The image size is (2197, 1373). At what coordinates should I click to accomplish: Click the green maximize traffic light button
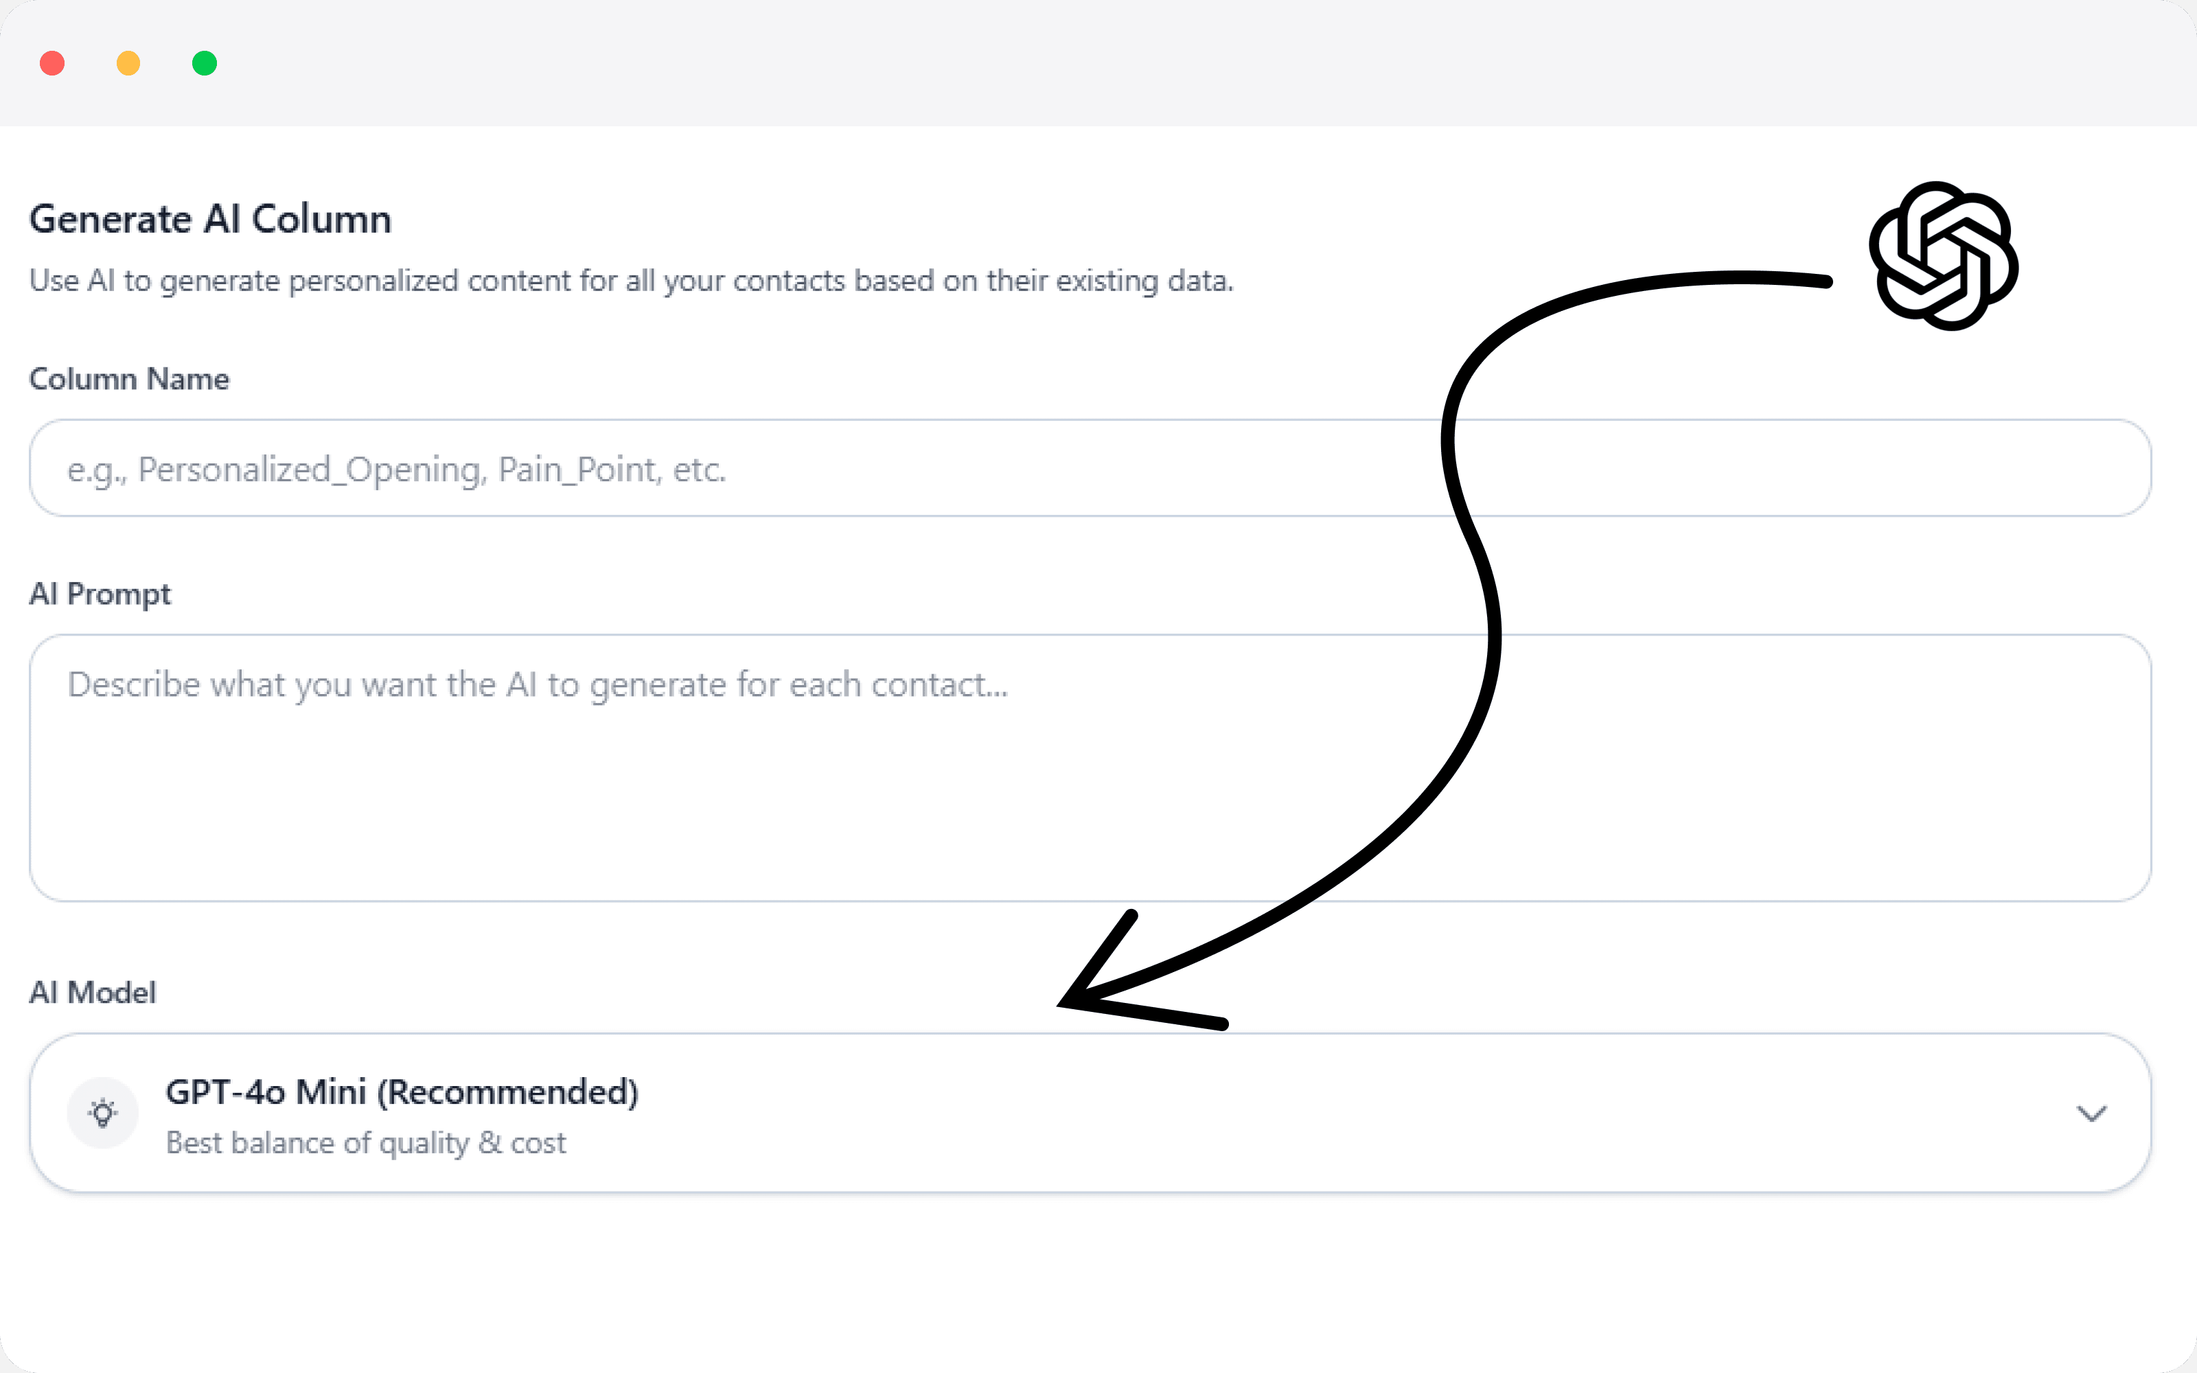[x=205, y=62]
